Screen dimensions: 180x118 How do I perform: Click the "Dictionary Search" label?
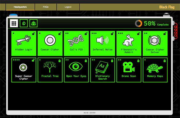point(103,77)
